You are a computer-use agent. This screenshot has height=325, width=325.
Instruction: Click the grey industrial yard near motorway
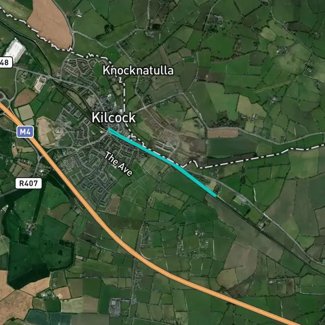(x=117, y=307)
